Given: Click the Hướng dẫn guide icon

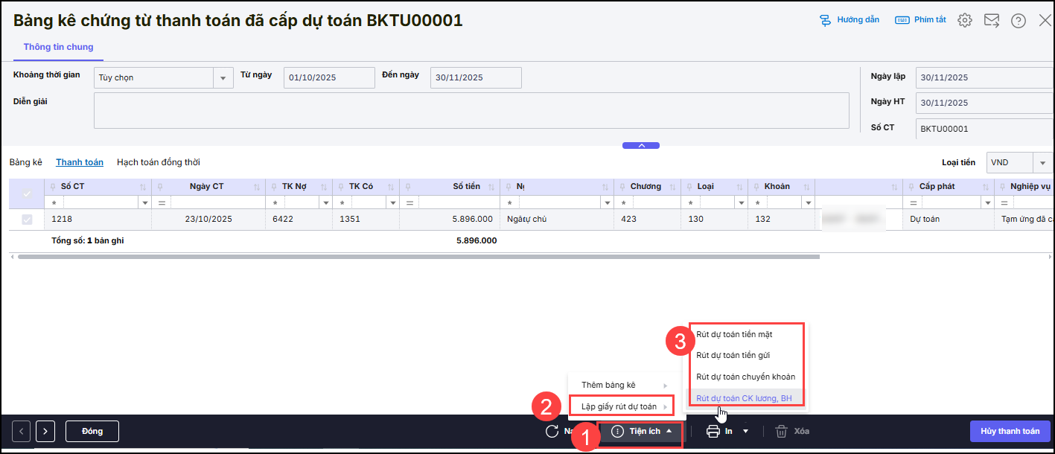Looking at the screenshot, I should [825, 20].
